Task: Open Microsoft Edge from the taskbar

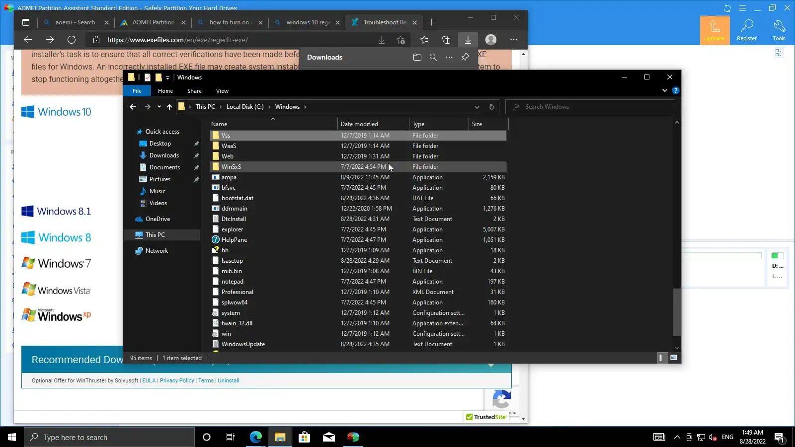Action: click(255, 437)
